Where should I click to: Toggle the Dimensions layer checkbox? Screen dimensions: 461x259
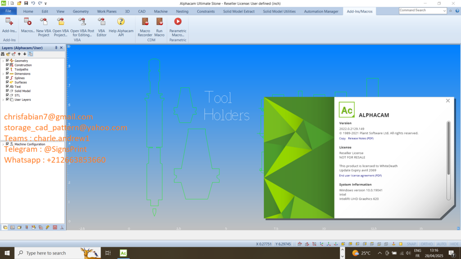7,73
